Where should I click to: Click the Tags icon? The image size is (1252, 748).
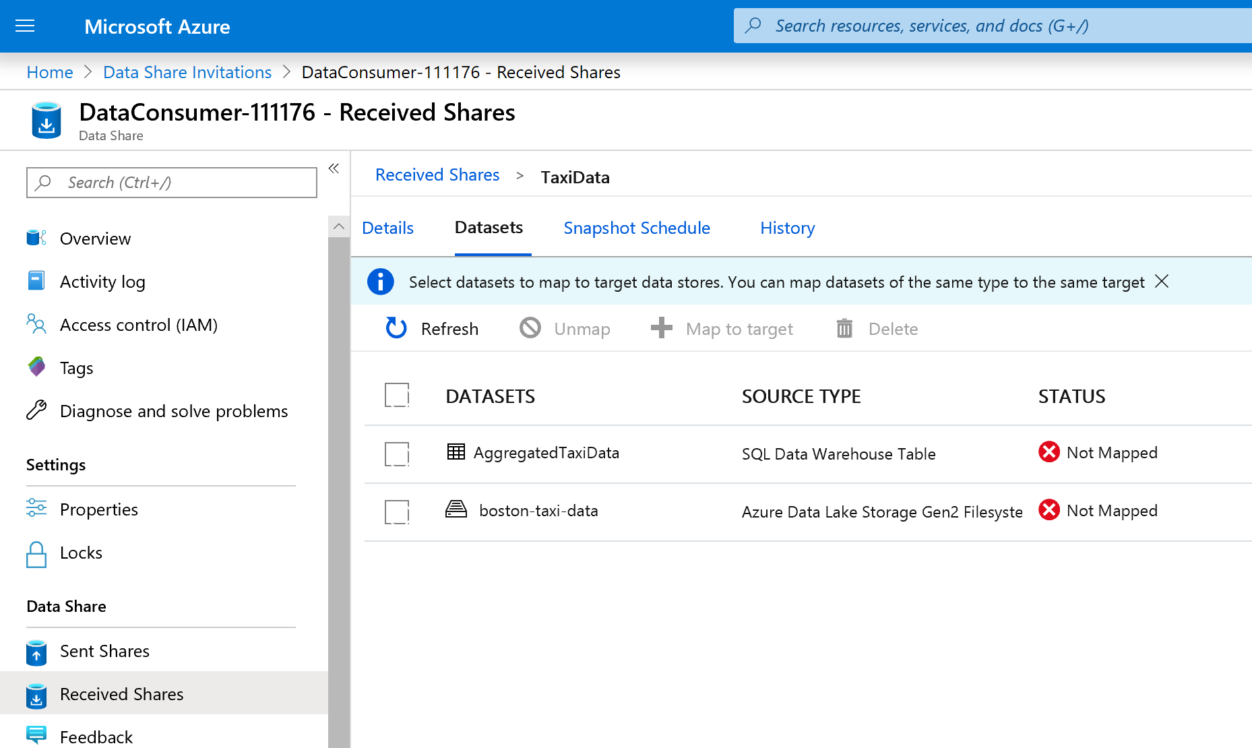click(x=36, y=367)
